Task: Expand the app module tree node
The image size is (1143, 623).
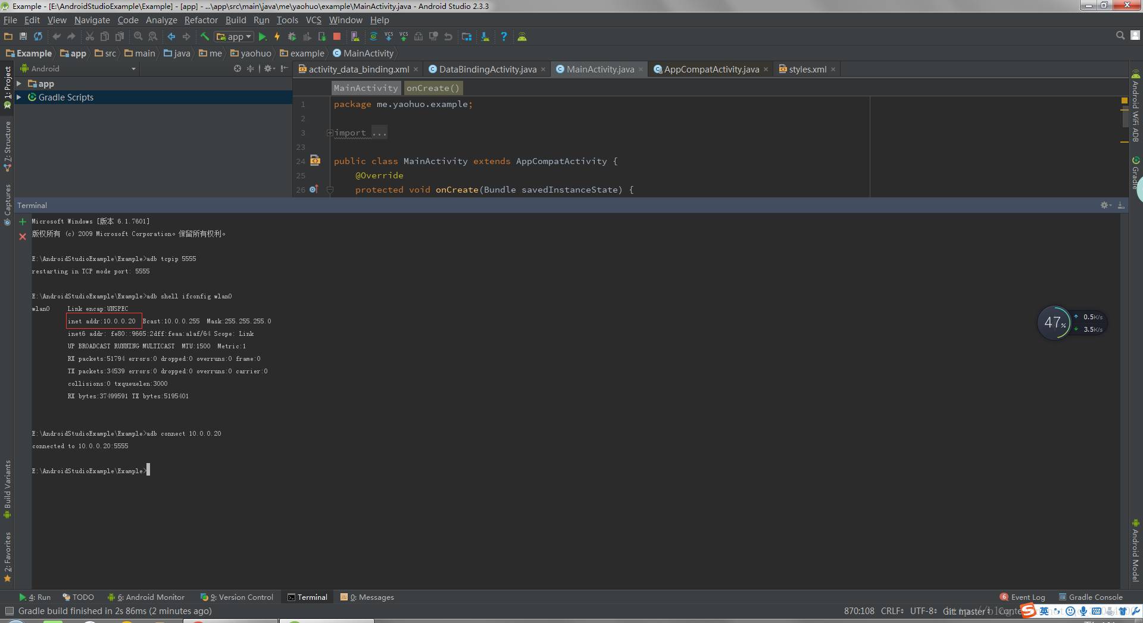Action: (19, 84)
